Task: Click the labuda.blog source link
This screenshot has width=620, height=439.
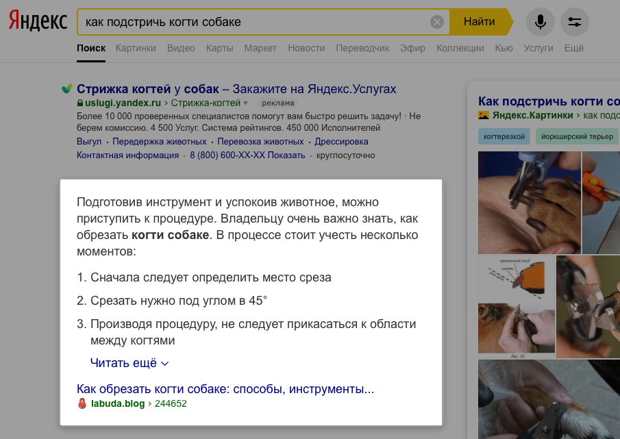Action: point(118,403)
